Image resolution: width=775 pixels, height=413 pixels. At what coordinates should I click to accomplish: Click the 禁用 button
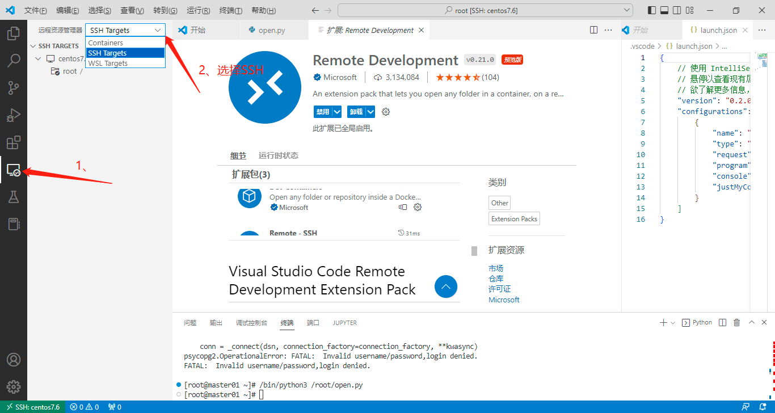pos(322,112)
